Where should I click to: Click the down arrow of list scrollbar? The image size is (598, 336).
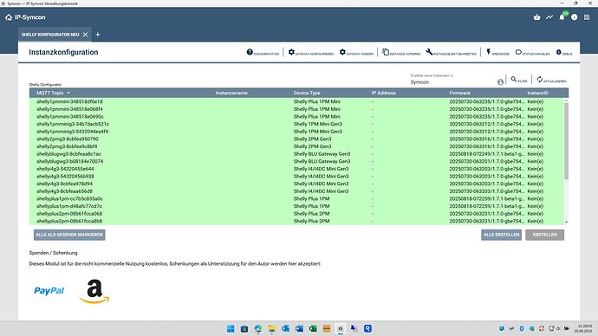[566, 222]
